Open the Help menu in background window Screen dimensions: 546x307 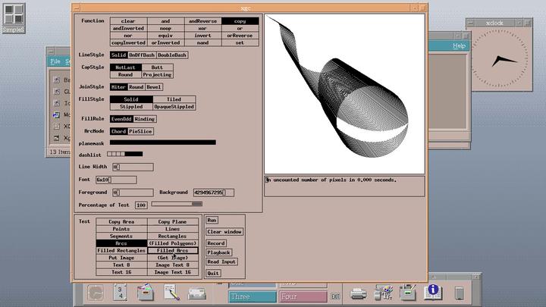459,46
